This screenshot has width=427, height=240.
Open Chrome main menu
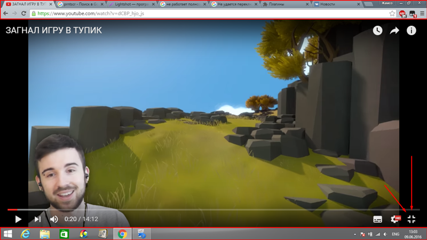point(422,13)
